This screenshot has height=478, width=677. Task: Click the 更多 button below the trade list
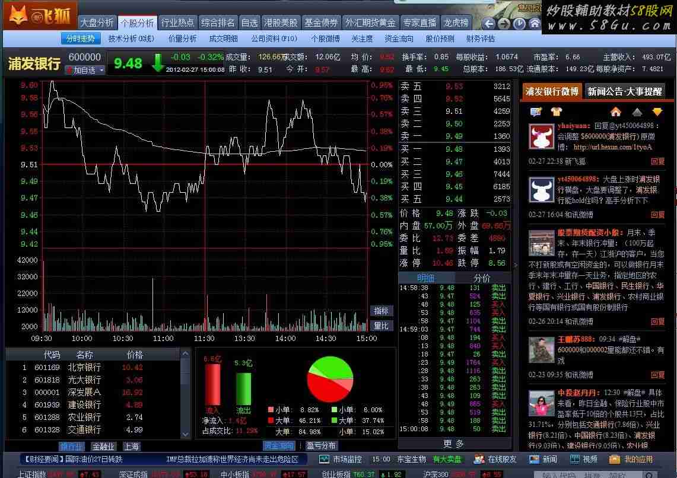[454, 444]
